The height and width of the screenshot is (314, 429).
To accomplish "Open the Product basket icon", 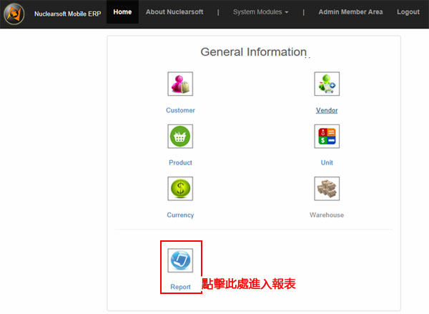I will [x=180, y=137].
